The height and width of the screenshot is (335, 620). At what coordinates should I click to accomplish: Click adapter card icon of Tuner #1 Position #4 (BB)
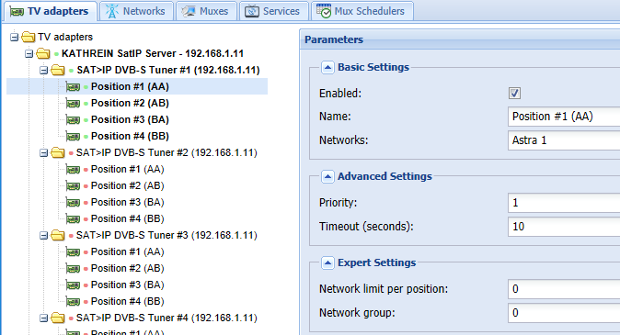[x=74, y=137]
